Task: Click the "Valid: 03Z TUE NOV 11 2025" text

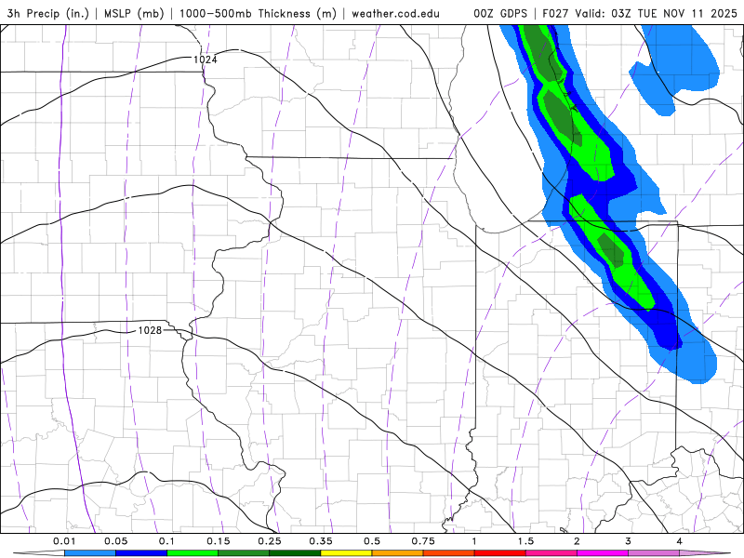Action: coord(656,13)
